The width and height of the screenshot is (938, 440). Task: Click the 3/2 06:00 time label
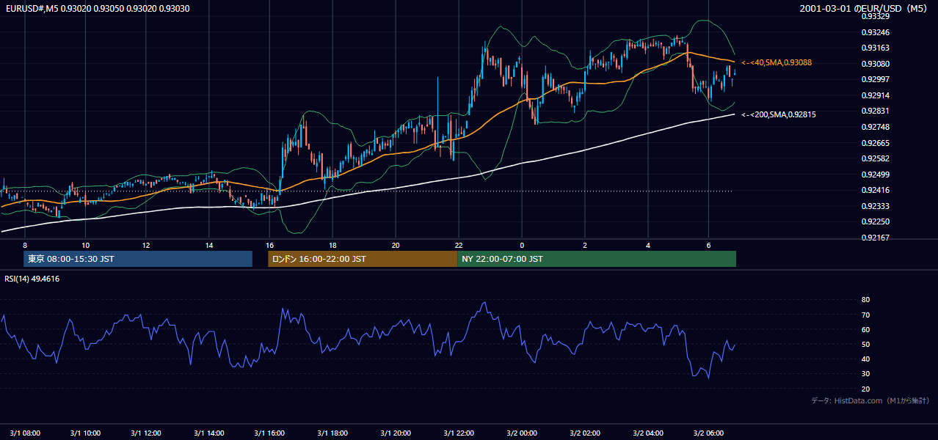pos(709,433)
